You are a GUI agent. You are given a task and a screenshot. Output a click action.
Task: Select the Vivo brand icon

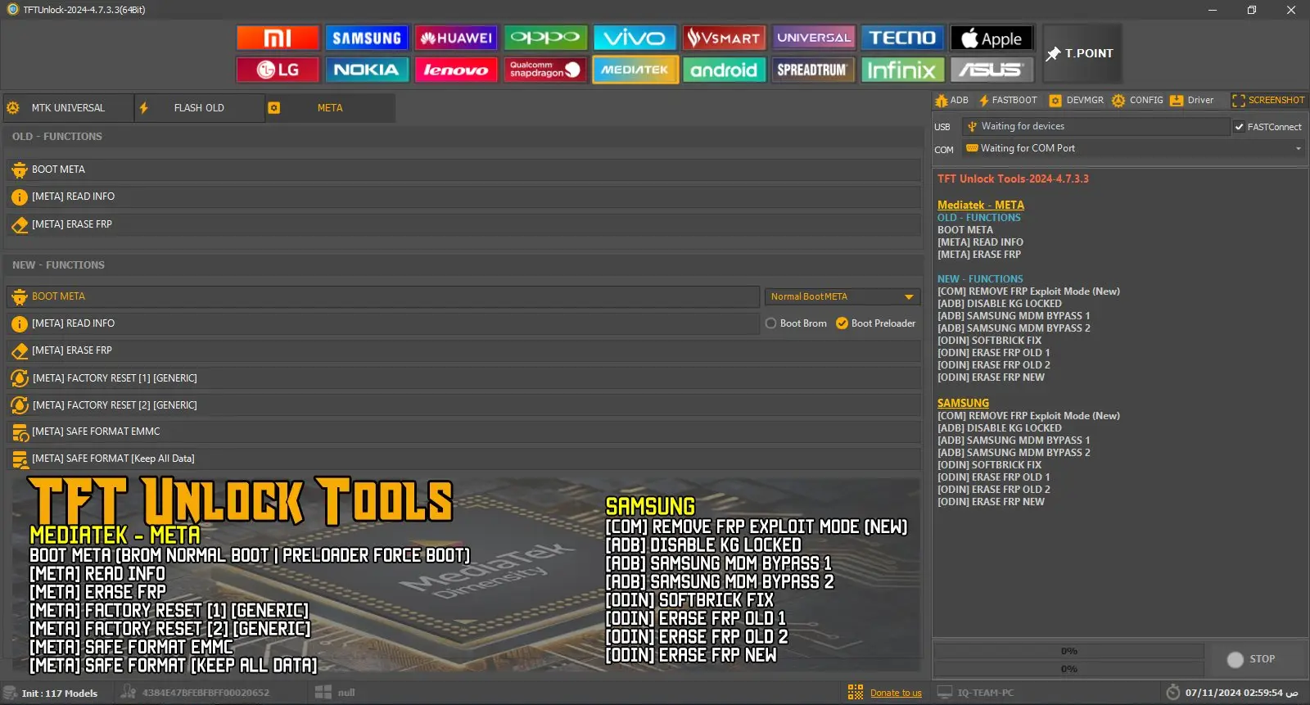[635, 38]
